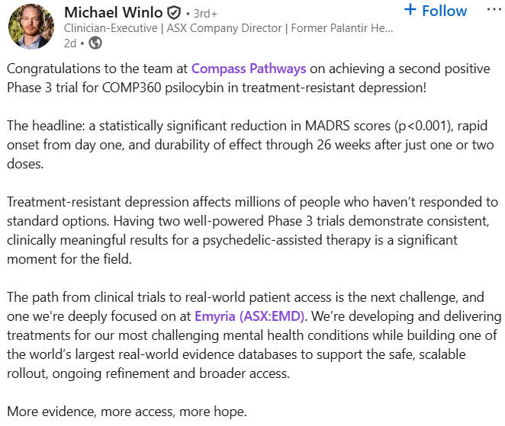Open the three-dot post options menu
Image resolution: width=505 pixels, height=426 pixels.
click(494, 11)
